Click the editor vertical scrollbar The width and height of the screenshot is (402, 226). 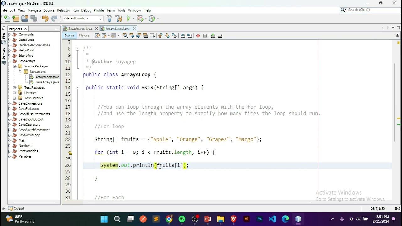(x=395, y=102)
